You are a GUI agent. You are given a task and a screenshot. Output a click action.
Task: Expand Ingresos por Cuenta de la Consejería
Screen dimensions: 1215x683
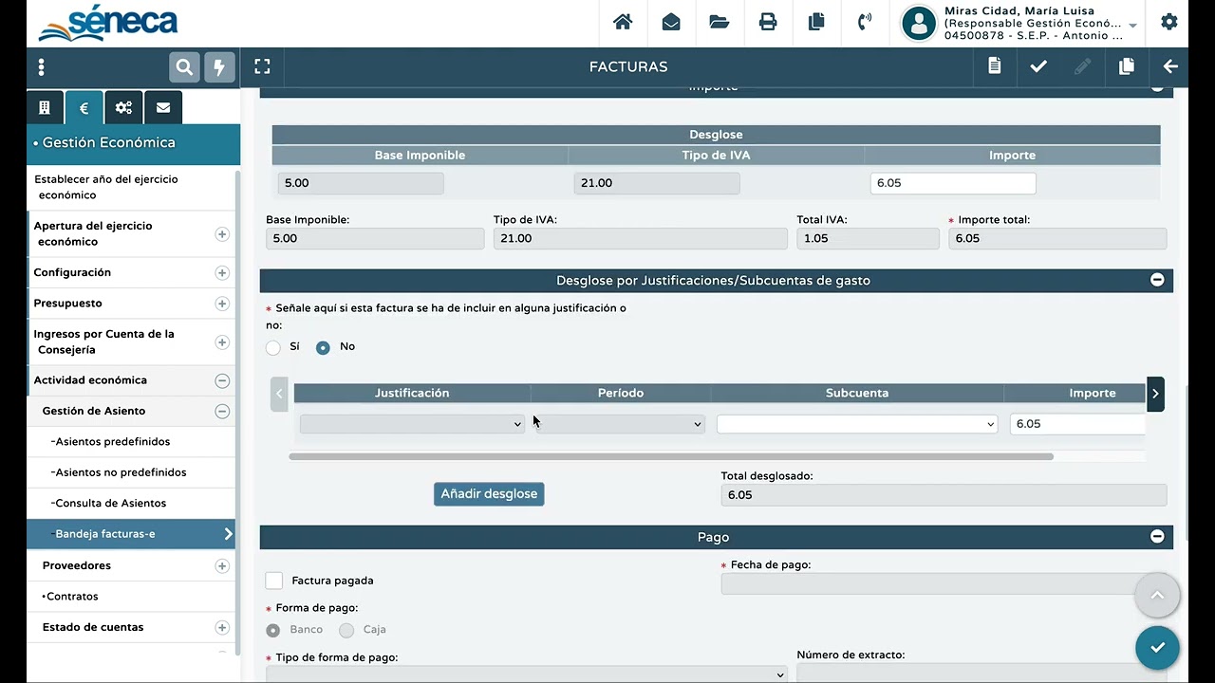click(x=222, y=342)
